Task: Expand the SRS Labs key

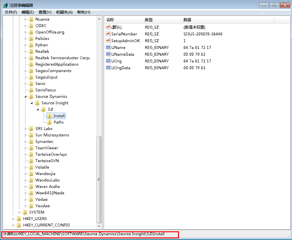Action: pyautogui.click(x=25, y=129)
